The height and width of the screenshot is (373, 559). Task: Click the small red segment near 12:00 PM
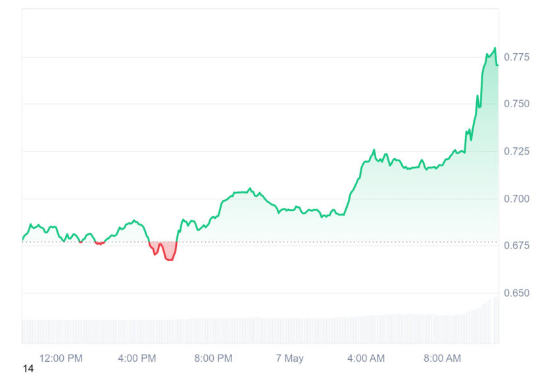[x=81, y=242]
